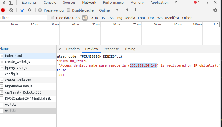This screenshot has height=127, width=222.
Task: Filter requests by Manifest
Action: pyautogui.click(x=172, y=18)
